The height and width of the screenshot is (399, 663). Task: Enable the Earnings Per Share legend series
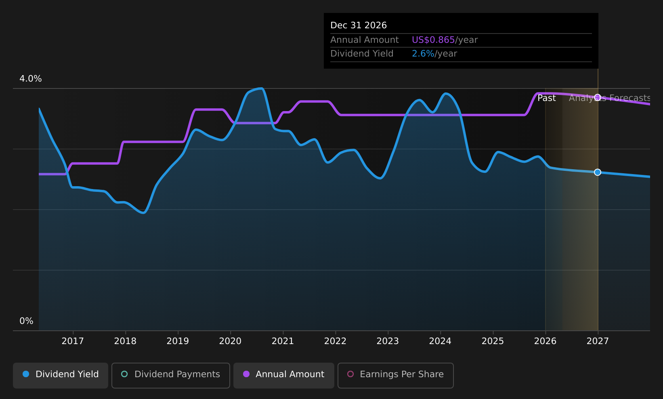[396, 375]
